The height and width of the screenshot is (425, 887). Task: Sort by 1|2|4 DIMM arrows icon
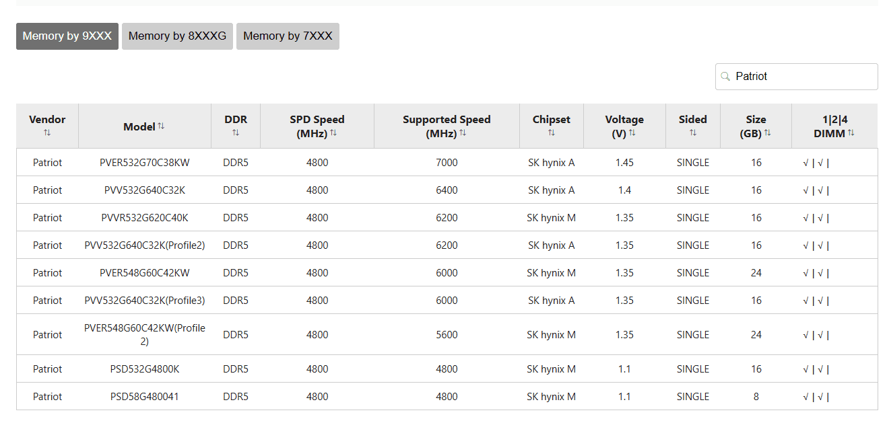point(851,133)
